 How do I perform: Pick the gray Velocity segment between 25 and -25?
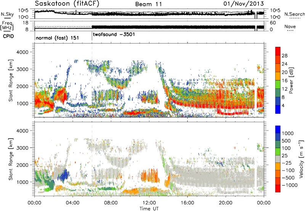click(278, 159)
